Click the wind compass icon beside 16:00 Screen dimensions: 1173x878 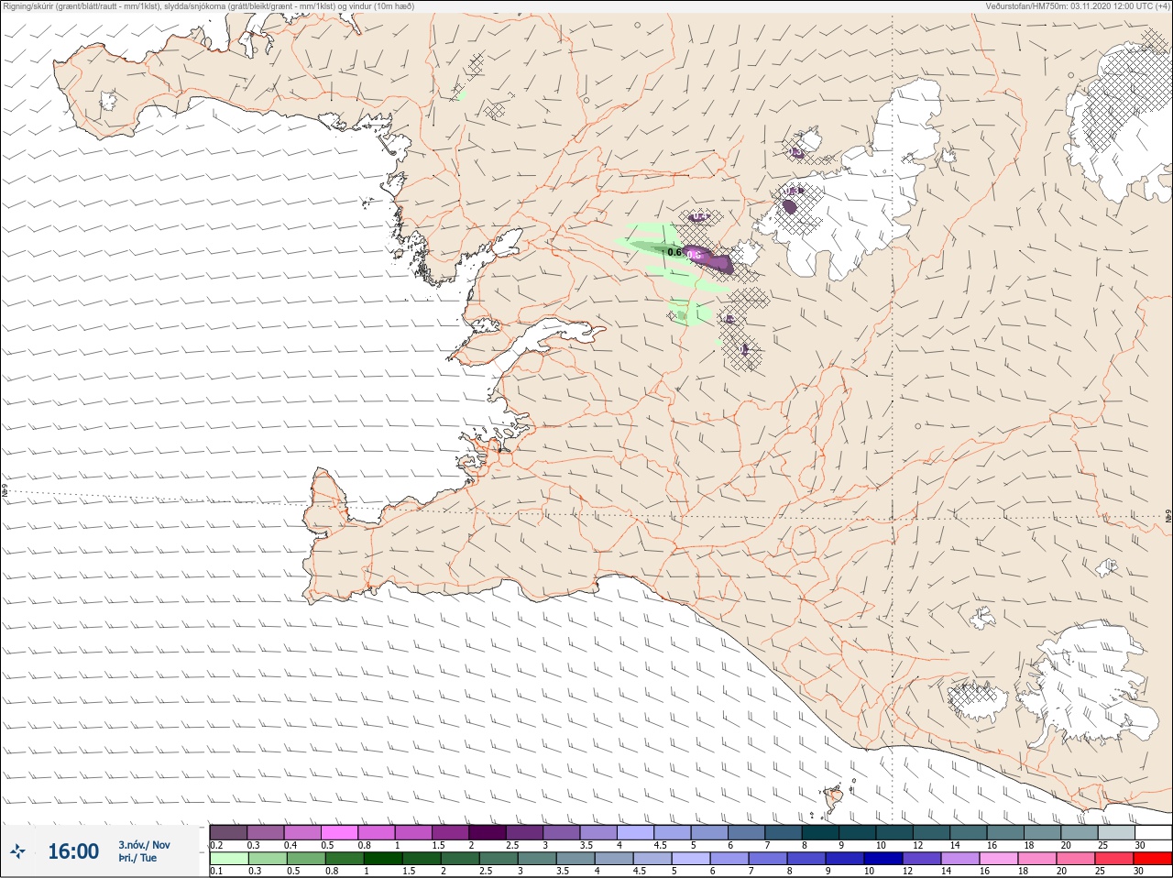coord(17,852)
